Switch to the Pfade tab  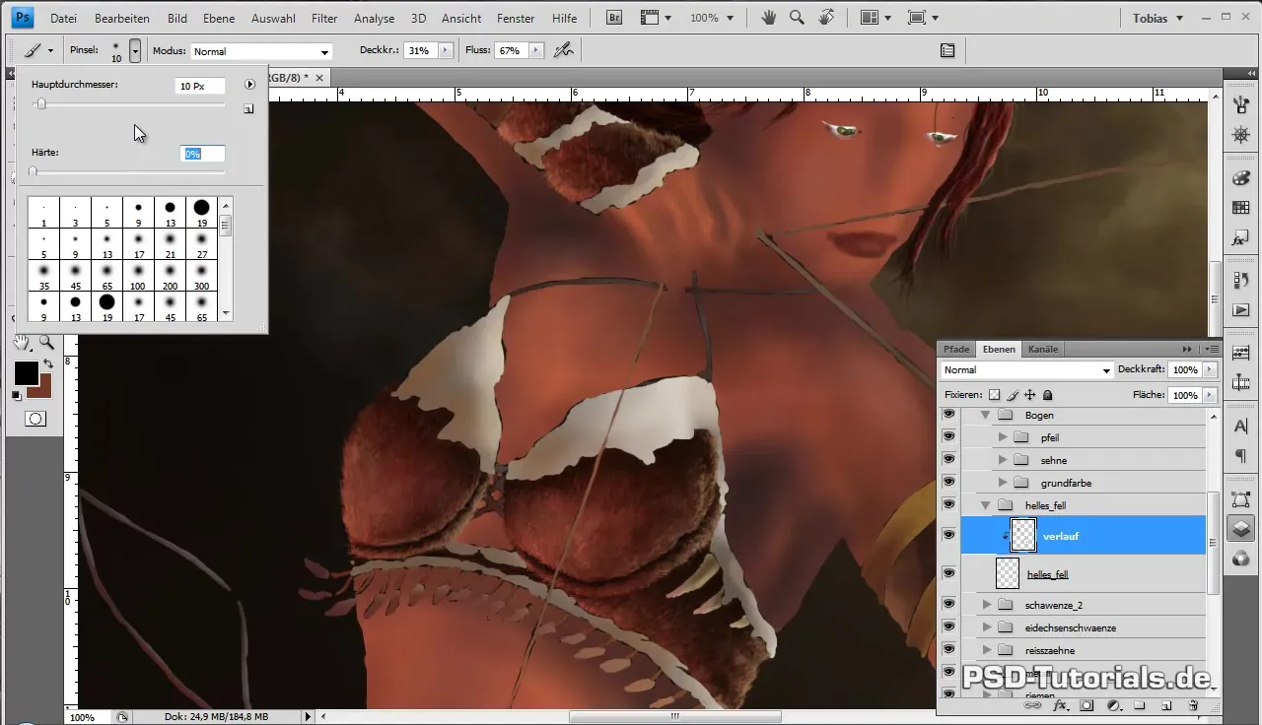(956, 349)
